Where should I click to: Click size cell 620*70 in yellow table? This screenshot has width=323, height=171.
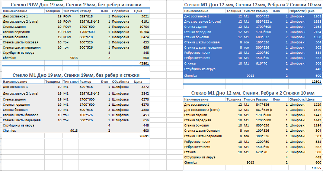tap(262, 152)
